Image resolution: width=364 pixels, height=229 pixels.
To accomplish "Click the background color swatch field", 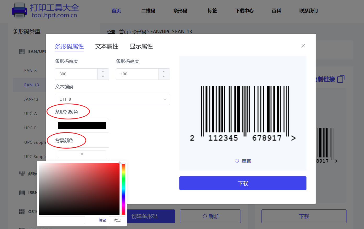I will click(x=82, y=154).
